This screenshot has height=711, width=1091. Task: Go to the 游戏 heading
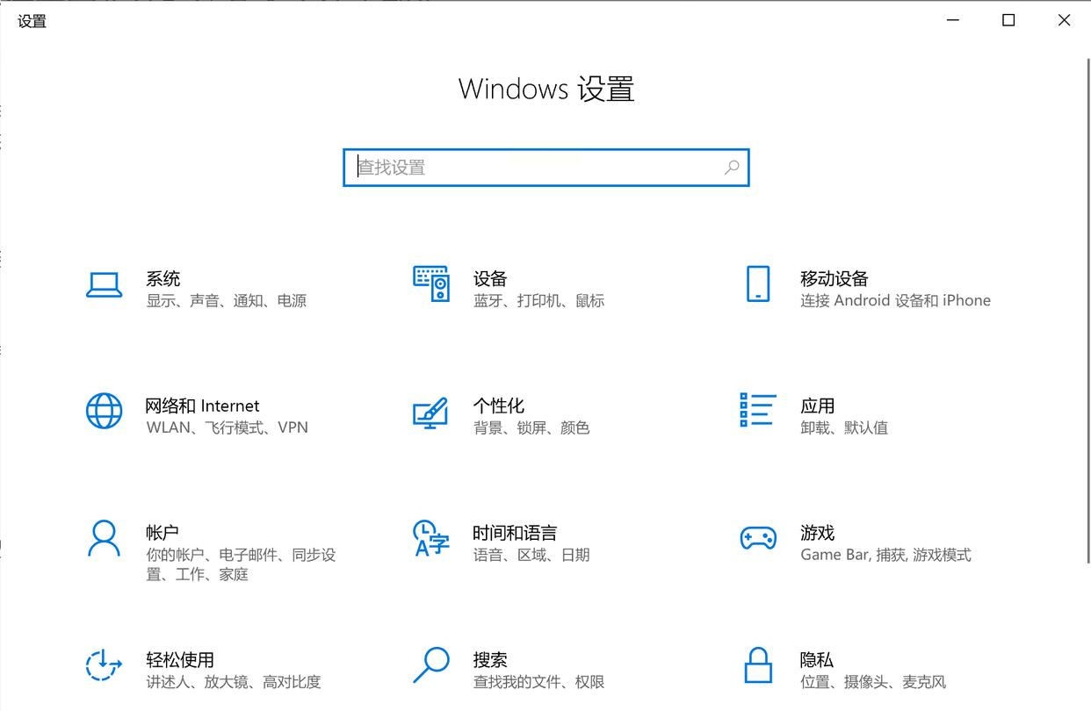click(x=817, y=533)
